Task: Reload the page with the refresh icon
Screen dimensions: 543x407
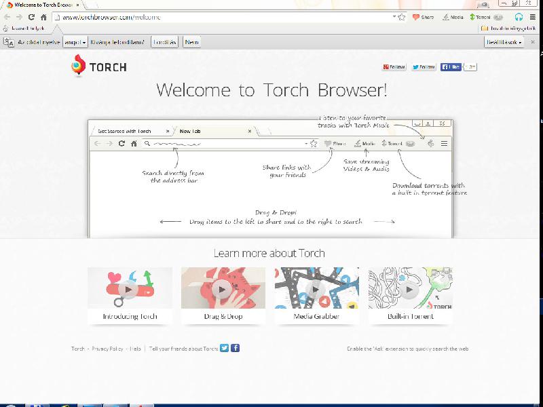Action: (31, 17)
